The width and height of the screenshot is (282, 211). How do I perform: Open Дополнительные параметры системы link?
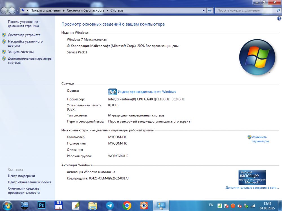tap(30, 60)
